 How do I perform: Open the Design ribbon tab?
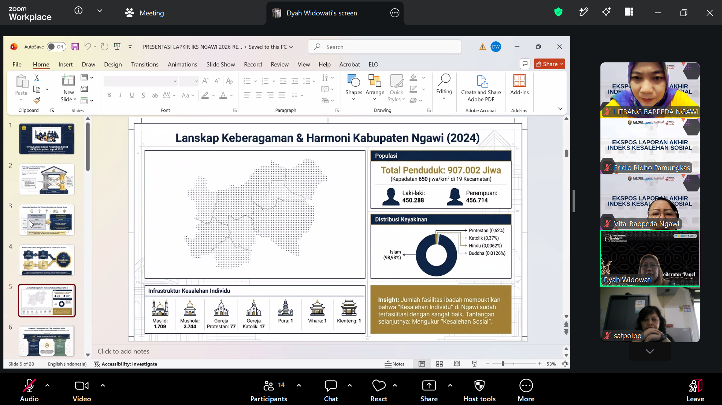pyautogui.click(x=113, y=64)
